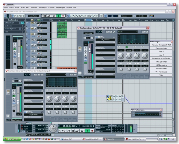The height and width of the screenshot is (144, 179).
Task: Click Manageur des Appareils MIDI button
Action: pos(161,45)
